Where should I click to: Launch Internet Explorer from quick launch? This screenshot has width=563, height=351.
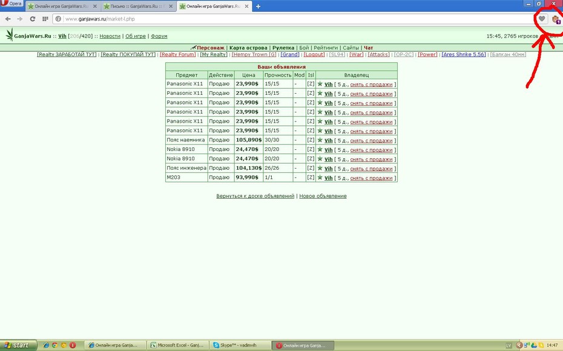click(46, 346)
